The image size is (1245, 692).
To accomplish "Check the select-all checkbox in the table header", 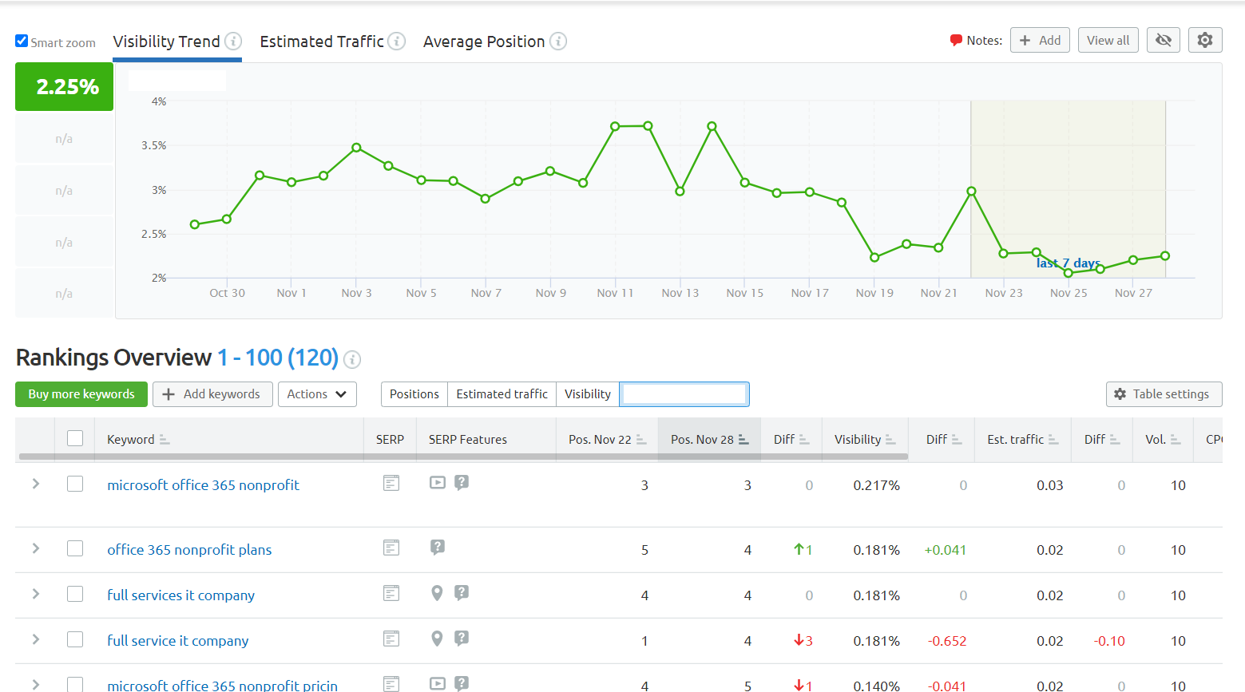I will click(74, 438).
